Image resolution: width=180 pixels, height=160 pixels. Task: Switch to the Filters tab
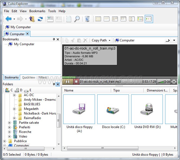[x=43, y=77]
